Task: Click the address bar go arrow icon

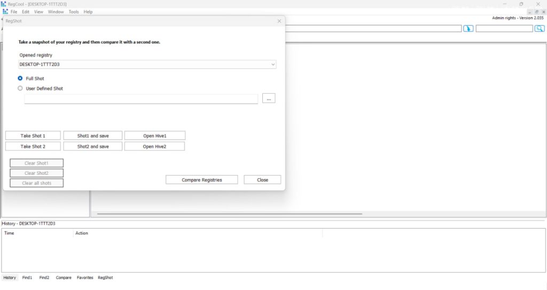Action: click(x=468, y=28)
